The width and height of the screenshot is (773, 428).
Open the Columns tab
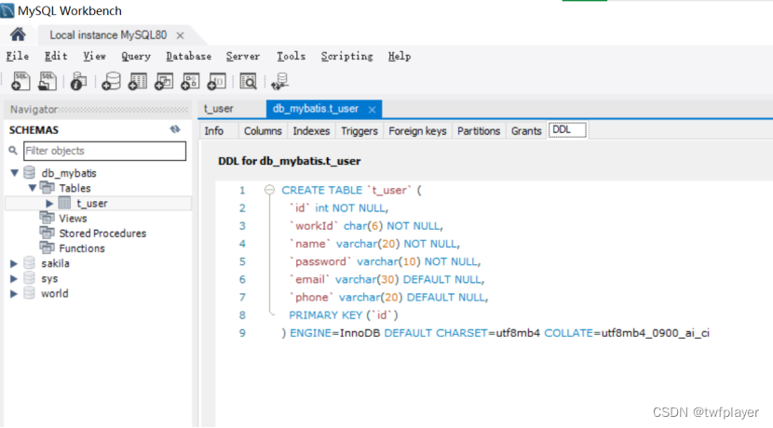click(x=263, y=131)
